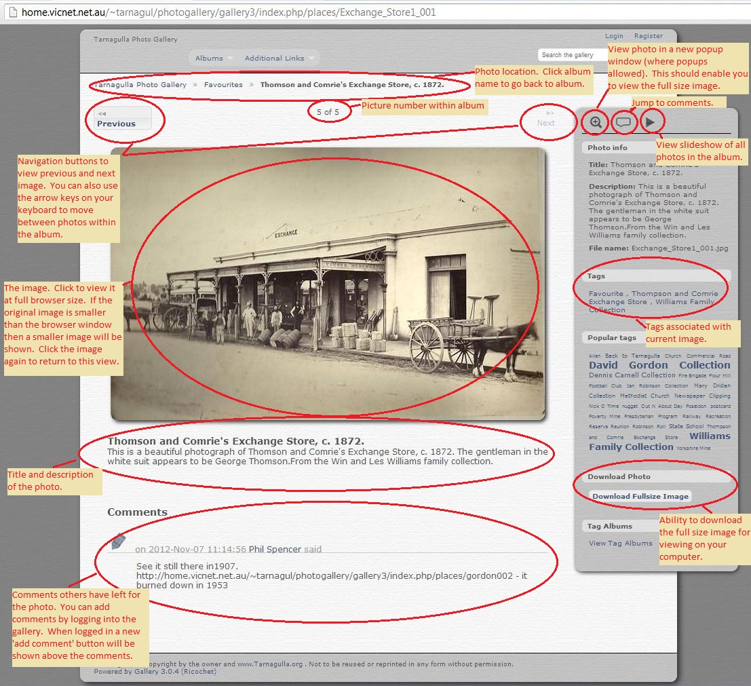Select the Nick O Time popular tag
The image size is (751, 686).
(604, 406)
